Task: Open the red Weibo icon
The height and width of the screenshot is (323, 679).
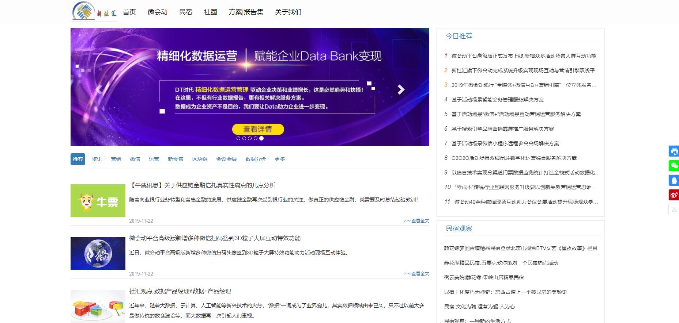Action: point(674,195)
